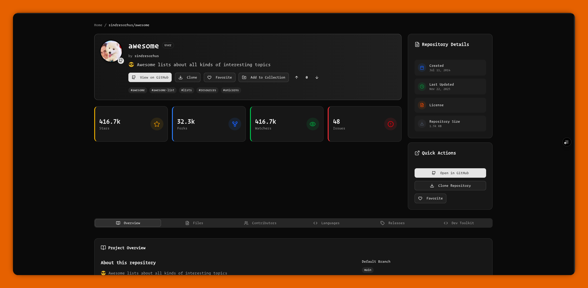Viewport: 588px width, 288px height.
Task: Navigate Home via the breadcrumb link
Action: [98, 25]
